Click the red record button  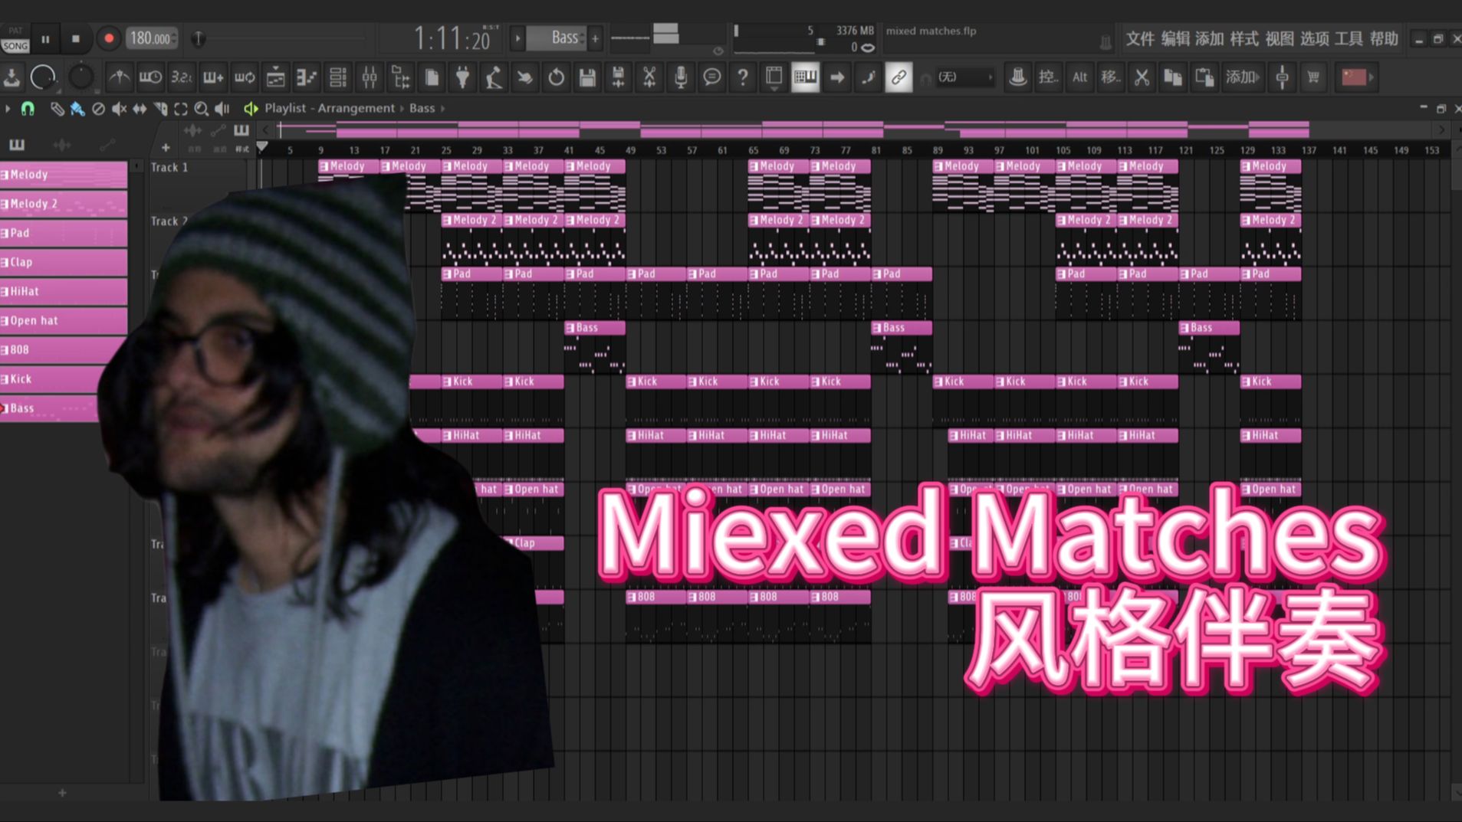click(108, 38)
